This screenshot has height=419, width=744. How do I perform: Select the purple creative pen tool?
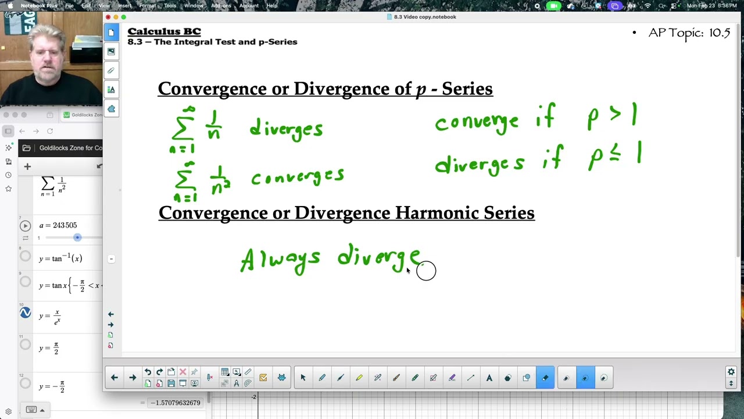pos(452,378)
